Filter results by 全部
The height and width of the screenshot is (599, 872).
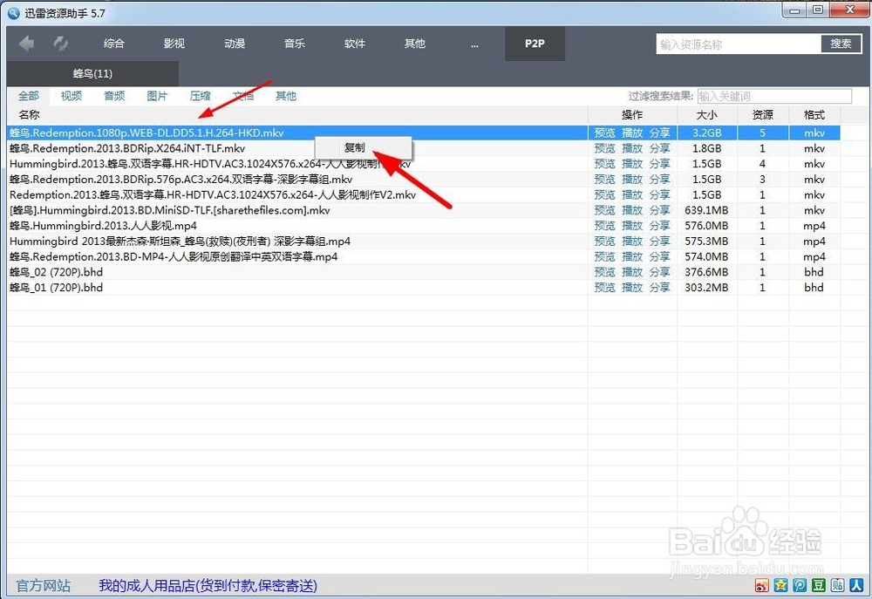[29, 96]
